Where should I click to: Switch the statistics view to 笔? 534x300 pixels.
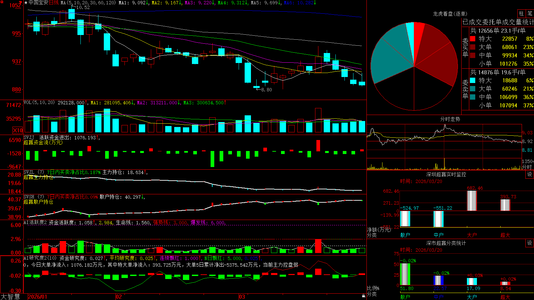coord(530,14)
